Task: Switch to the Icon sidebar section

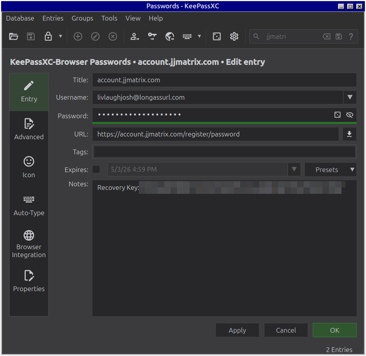Action: (x=29, y=167)
